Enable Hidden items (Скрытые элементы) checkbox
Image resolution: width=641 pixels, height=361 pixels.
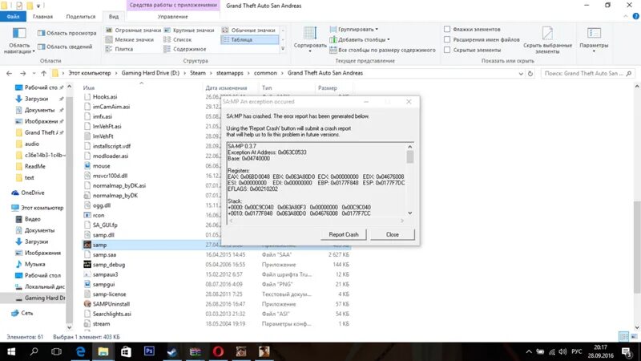click(447, 50)
